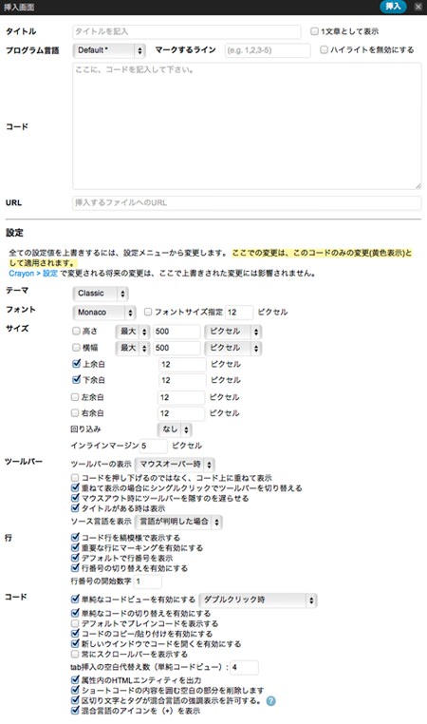The height and width of the screenshot is (724, 427).
Task: Open ソース言語を表示 dropdown
Action: [x=179, y=523]
